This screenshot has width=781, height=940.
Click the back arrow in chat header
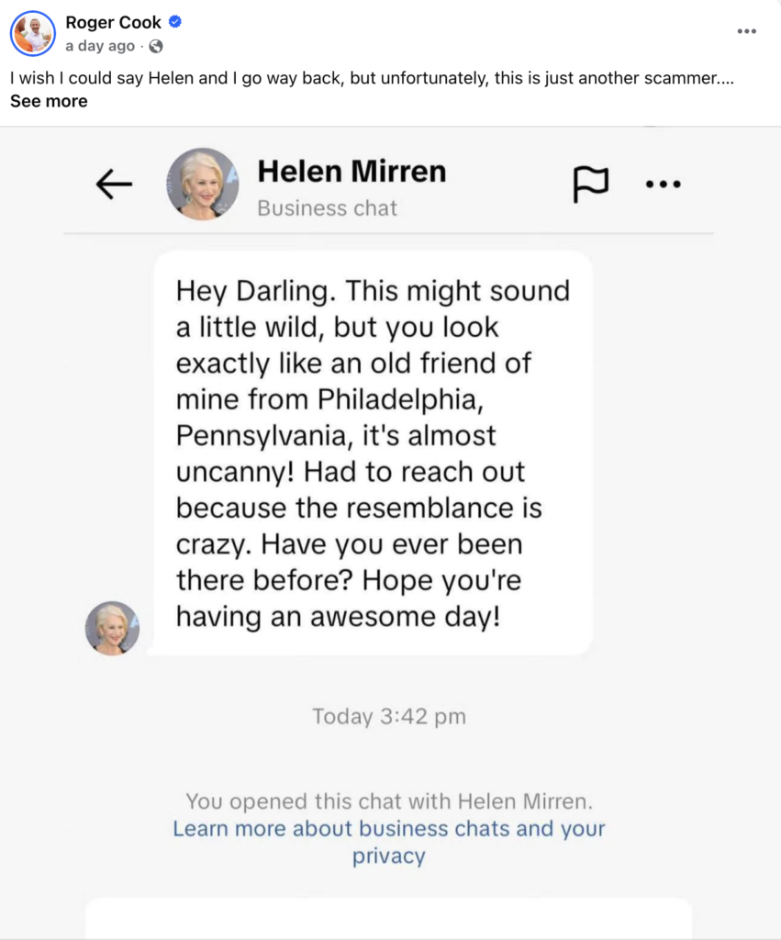point(114,185)
